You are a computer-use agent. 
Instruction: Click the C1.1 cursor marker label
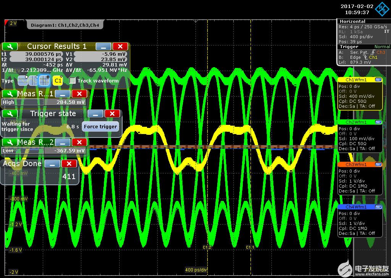250,247
